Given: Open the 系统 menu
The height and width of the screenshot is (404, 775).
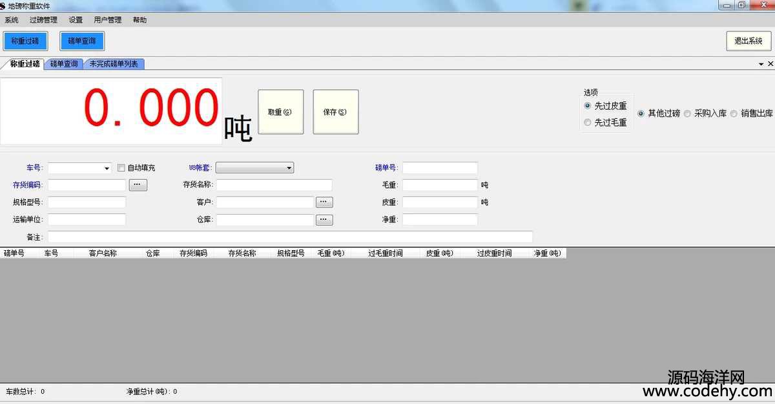Looking at the screenshot, I should pos(12,20).
